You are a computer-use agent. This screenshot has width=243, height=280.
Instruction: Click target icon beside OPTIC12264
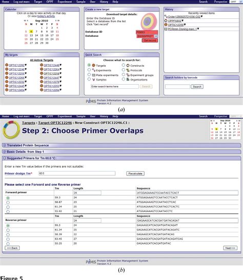click(42, 69)
